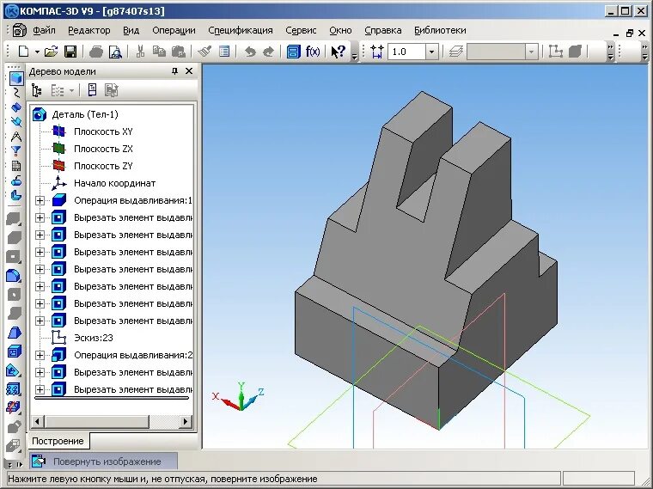This screenshot has width=653, height=489.
Task: Click the layers stack icon
Action: tap(456, 52)
